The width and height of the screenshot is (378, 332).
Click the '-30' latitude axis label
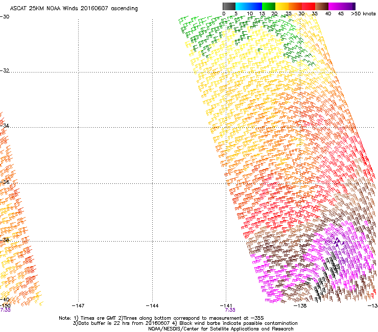click(5, 17)
